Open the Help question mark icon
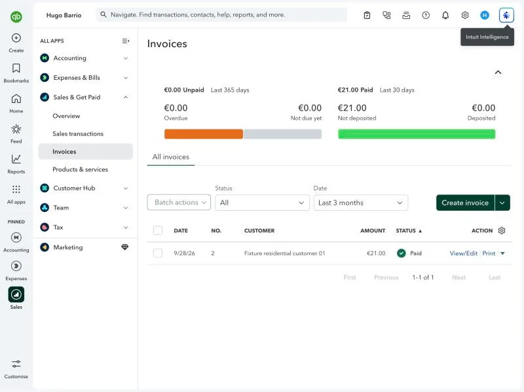 click(x=426, y=15)
